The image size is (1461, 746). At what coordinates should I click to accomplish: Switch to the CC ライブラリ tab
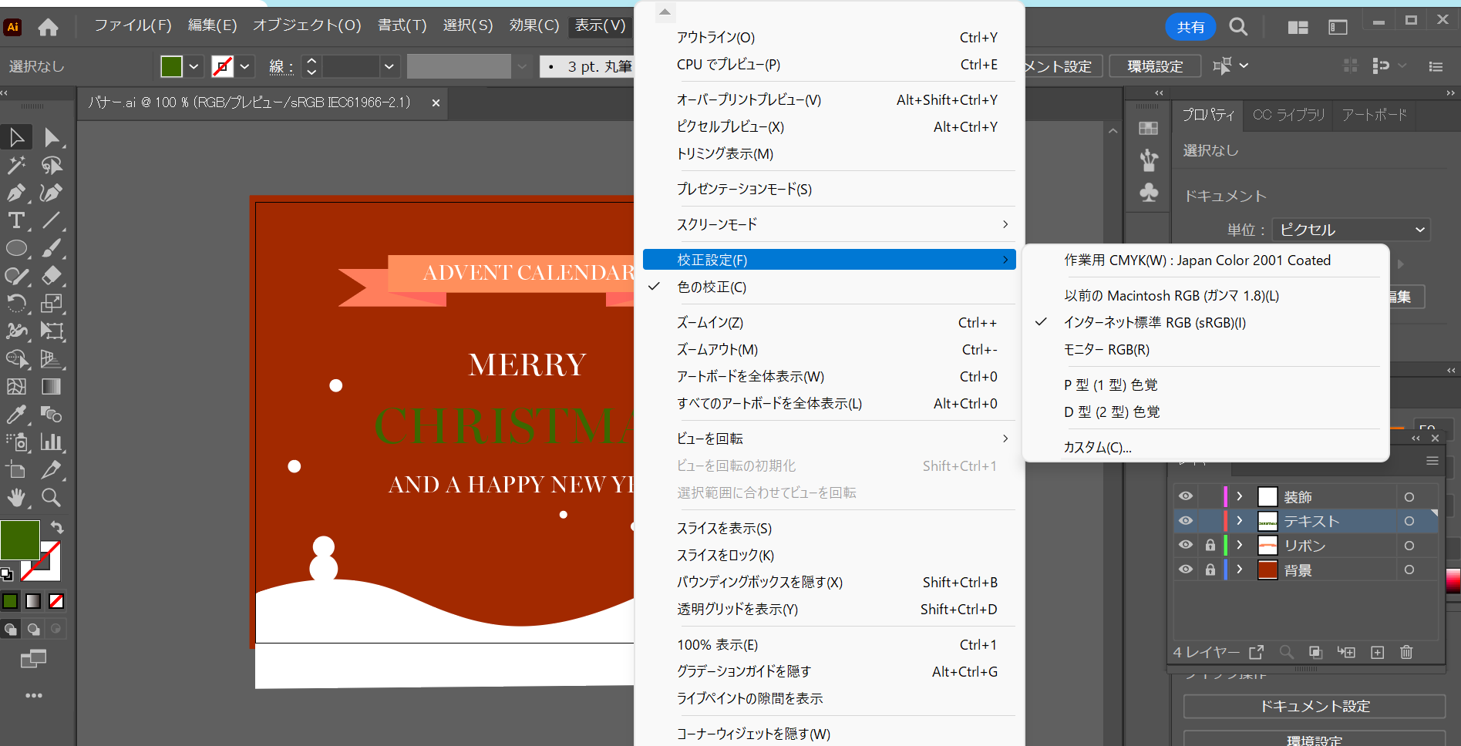(1287, 115)
